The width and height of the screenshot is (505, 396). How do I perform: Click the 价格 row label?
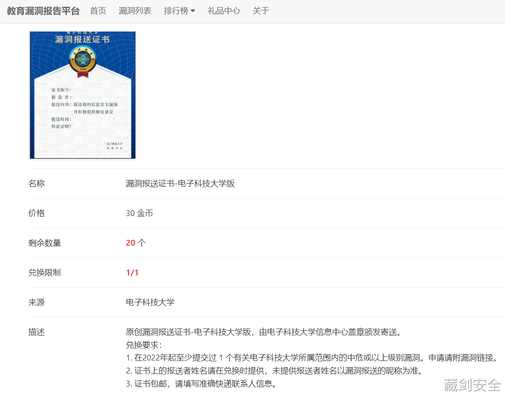pyautogui.click(x=36, y=213)
